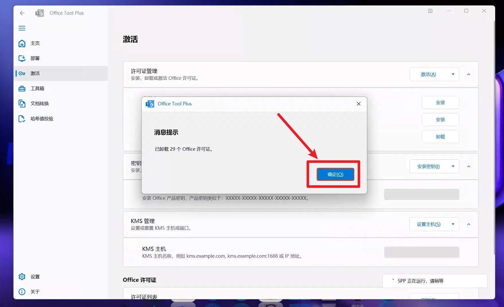
Task: Maximize the Office Tool Plus window
Action: click(x=466, y=11)
